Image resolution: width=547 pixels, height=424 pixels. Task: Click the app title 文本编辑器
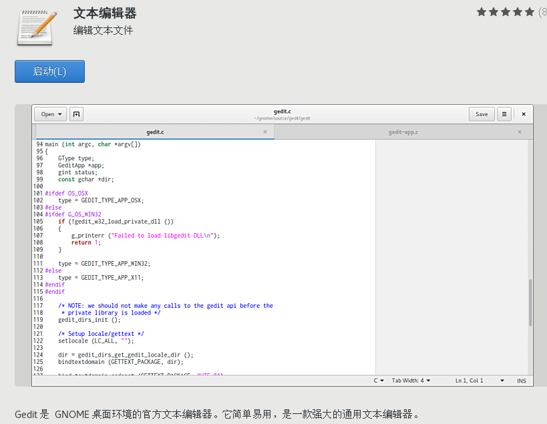click(x=105, y=13)
